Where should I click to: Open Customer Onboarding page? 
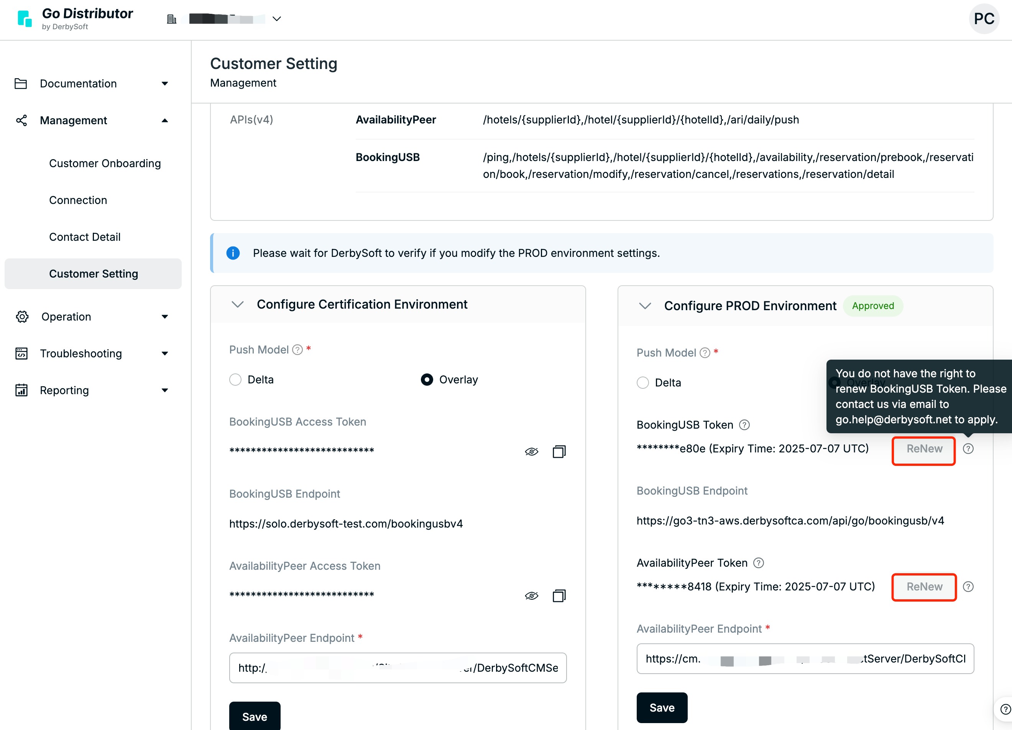coord(105,163)
